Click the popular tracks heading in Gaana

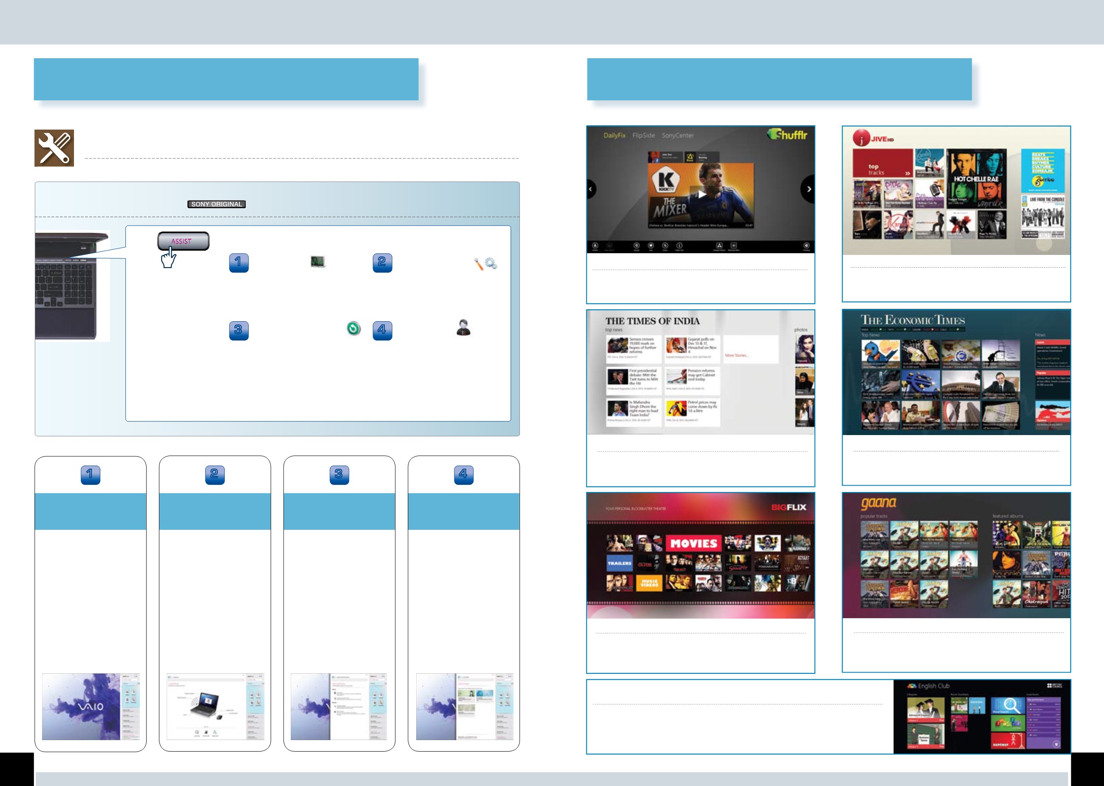[x=874, y=516]
